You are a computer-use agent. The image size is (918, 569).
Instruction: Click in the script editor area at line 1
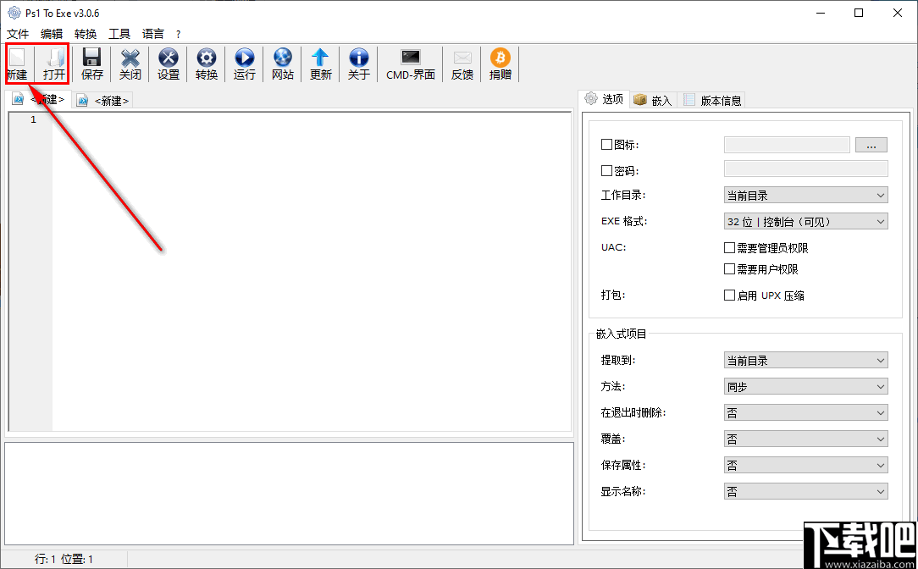pyautogui.click(x=311, y=119)
